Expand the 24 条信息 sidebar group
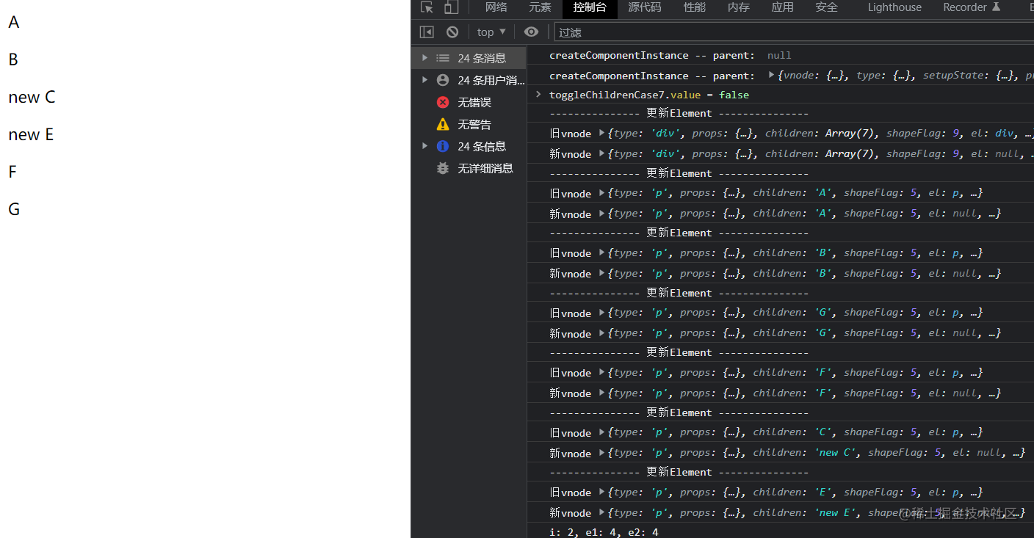Screen dimensions: 1034x538 pos(424,146)
